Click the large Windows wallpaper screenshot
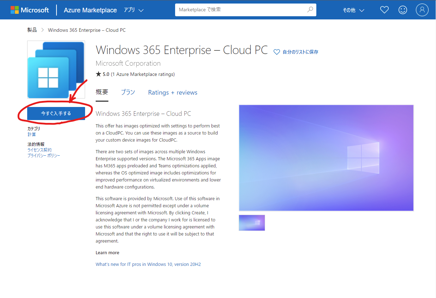 coord(326,158)
